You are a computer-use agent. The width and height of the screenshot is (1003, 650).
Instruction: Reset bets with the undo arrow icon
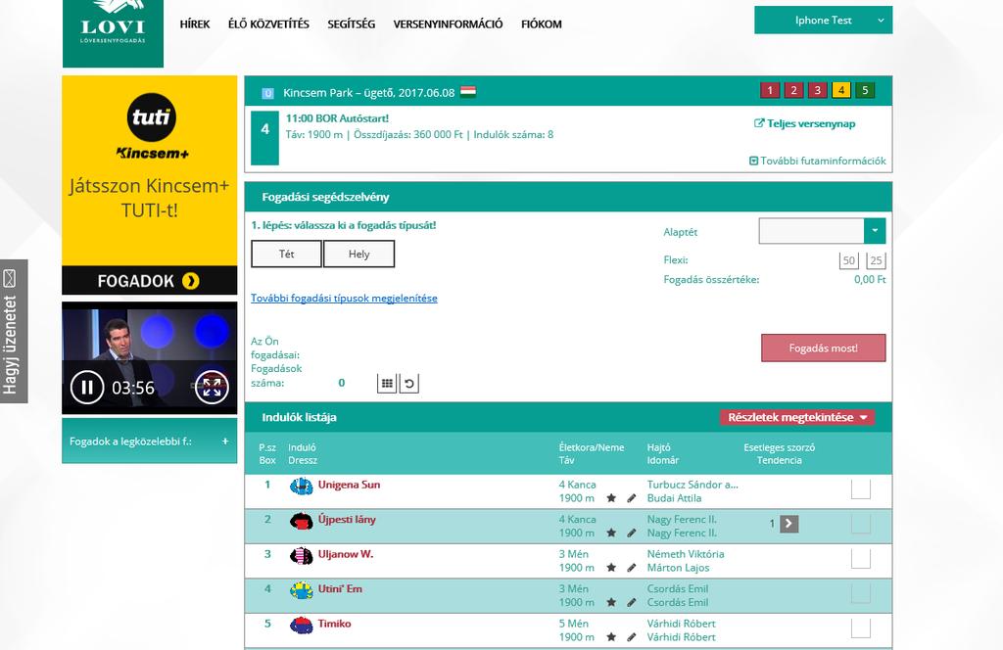409,384
